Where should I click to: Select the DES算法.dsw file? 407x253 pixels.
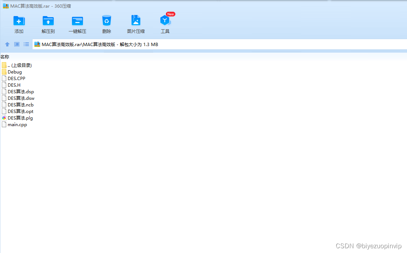(x=18, y=98)
